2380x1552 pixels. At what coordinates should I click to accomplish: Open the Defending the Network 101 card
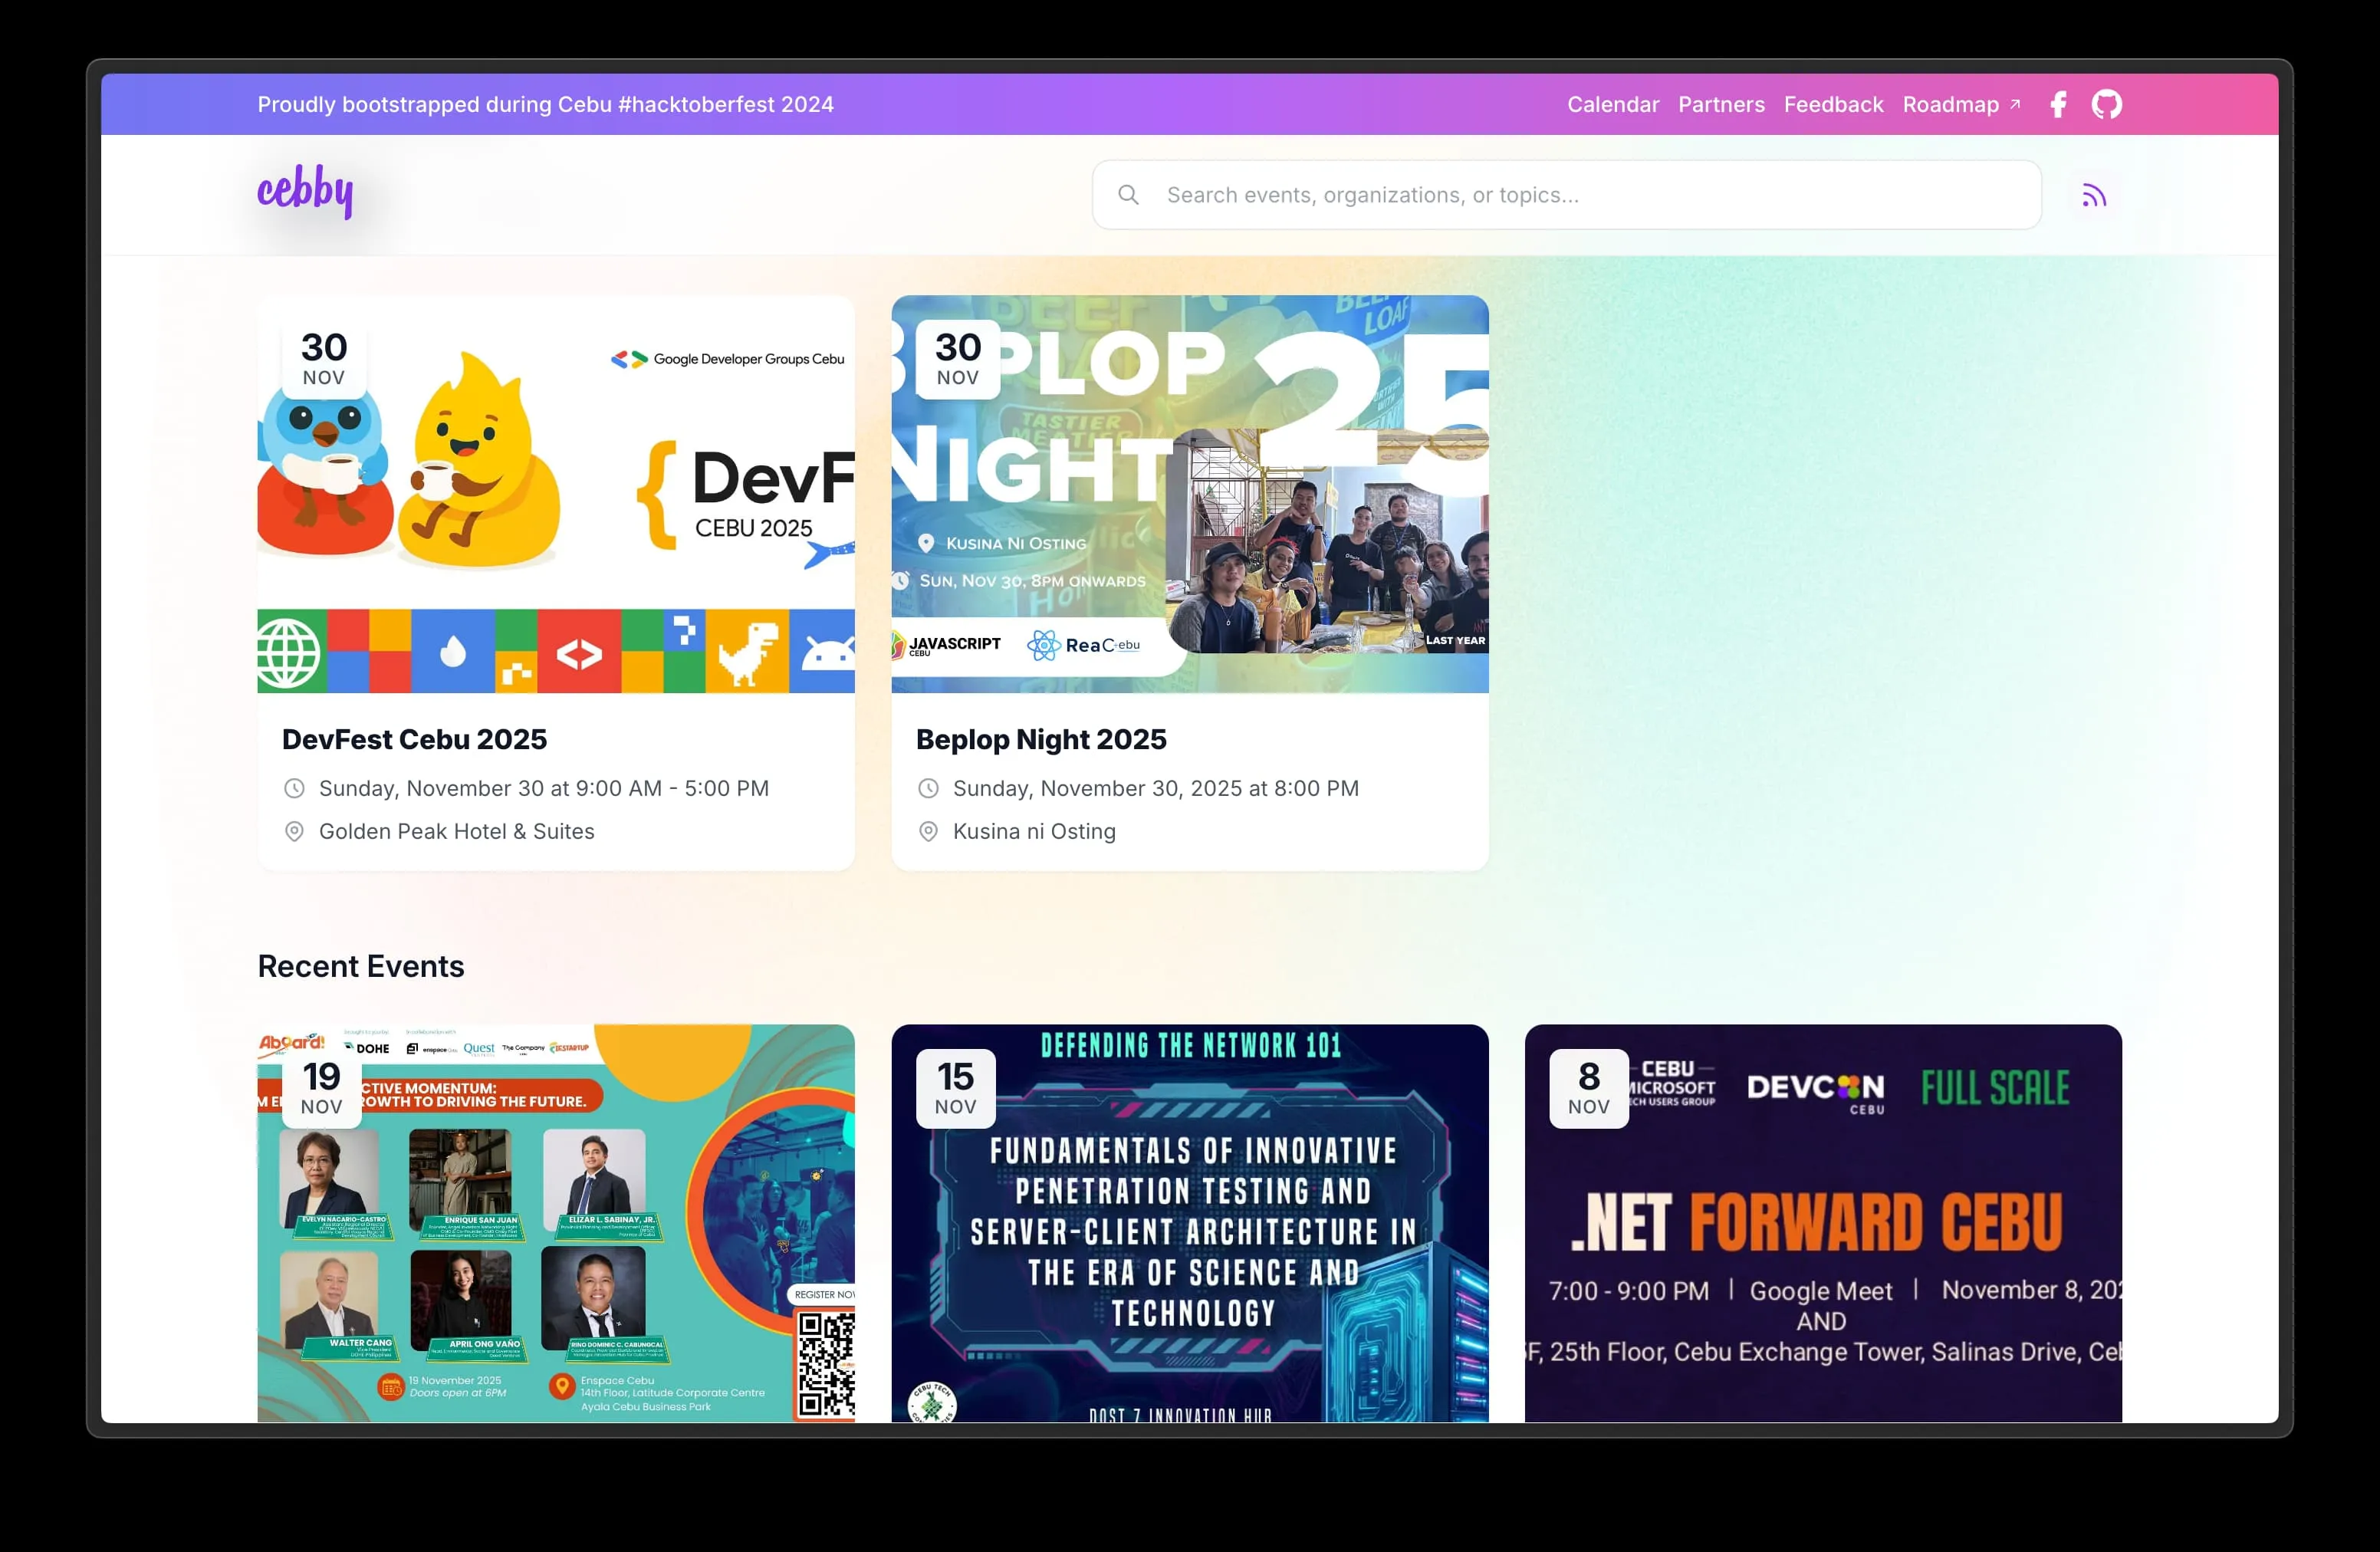tap(1190, 1222)
